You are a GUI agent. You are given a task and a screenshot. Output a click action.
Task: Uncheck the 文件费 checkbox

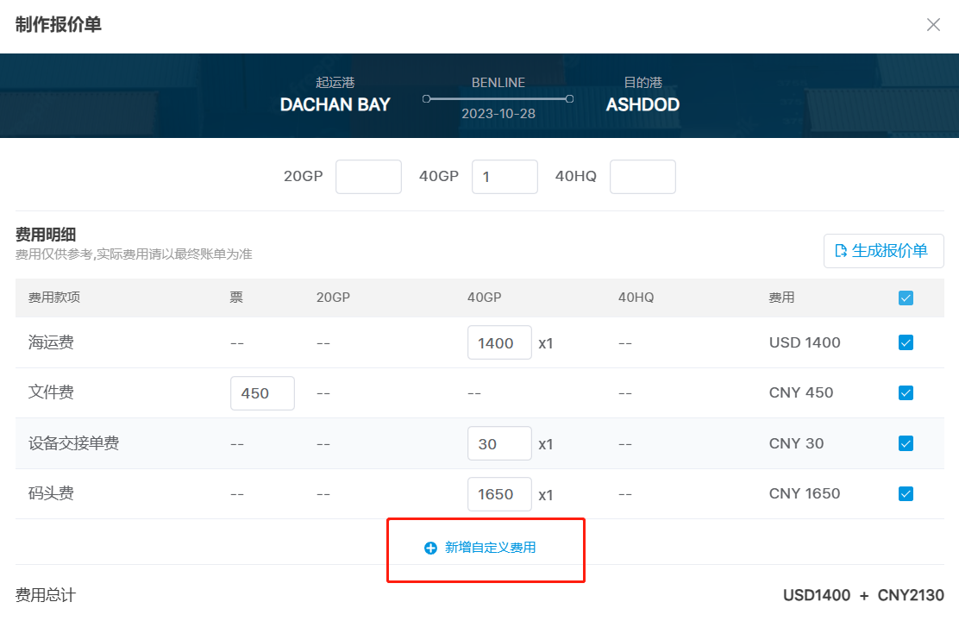pos(906,393)
